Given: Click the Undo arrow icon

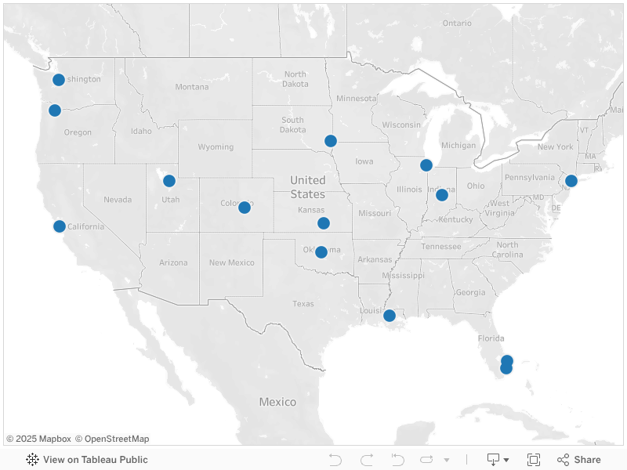Looking at the screenshot, I should pos(335,460).
